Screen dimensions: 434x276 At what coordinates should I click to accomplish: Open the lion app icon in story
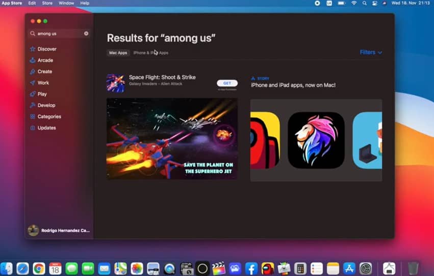pyautogui.click(x=316, y=140)
